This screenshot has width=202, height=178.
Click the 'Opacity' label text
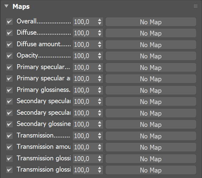point(27,56)
